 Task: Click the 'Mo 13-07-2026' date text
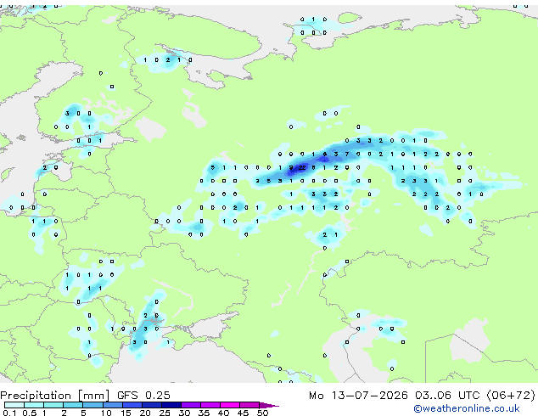pos(358,396)
